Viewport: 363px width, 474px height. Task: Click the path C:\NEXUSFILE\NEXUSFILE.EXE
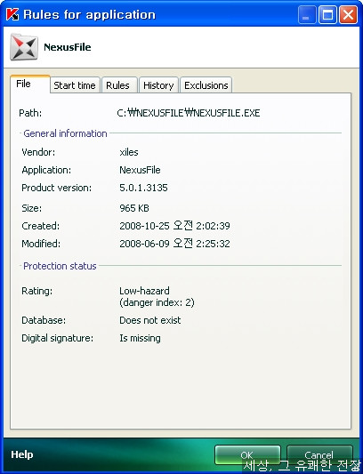click(188, 113)
